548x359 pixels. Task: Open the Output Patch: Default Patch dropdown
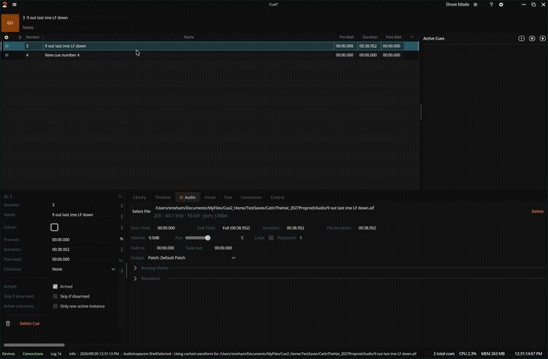[x=192, y=258]
